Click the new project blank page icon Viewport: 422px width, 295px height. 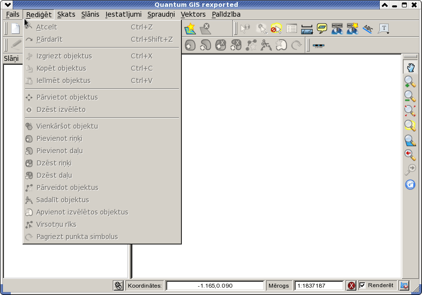[16, 28]
